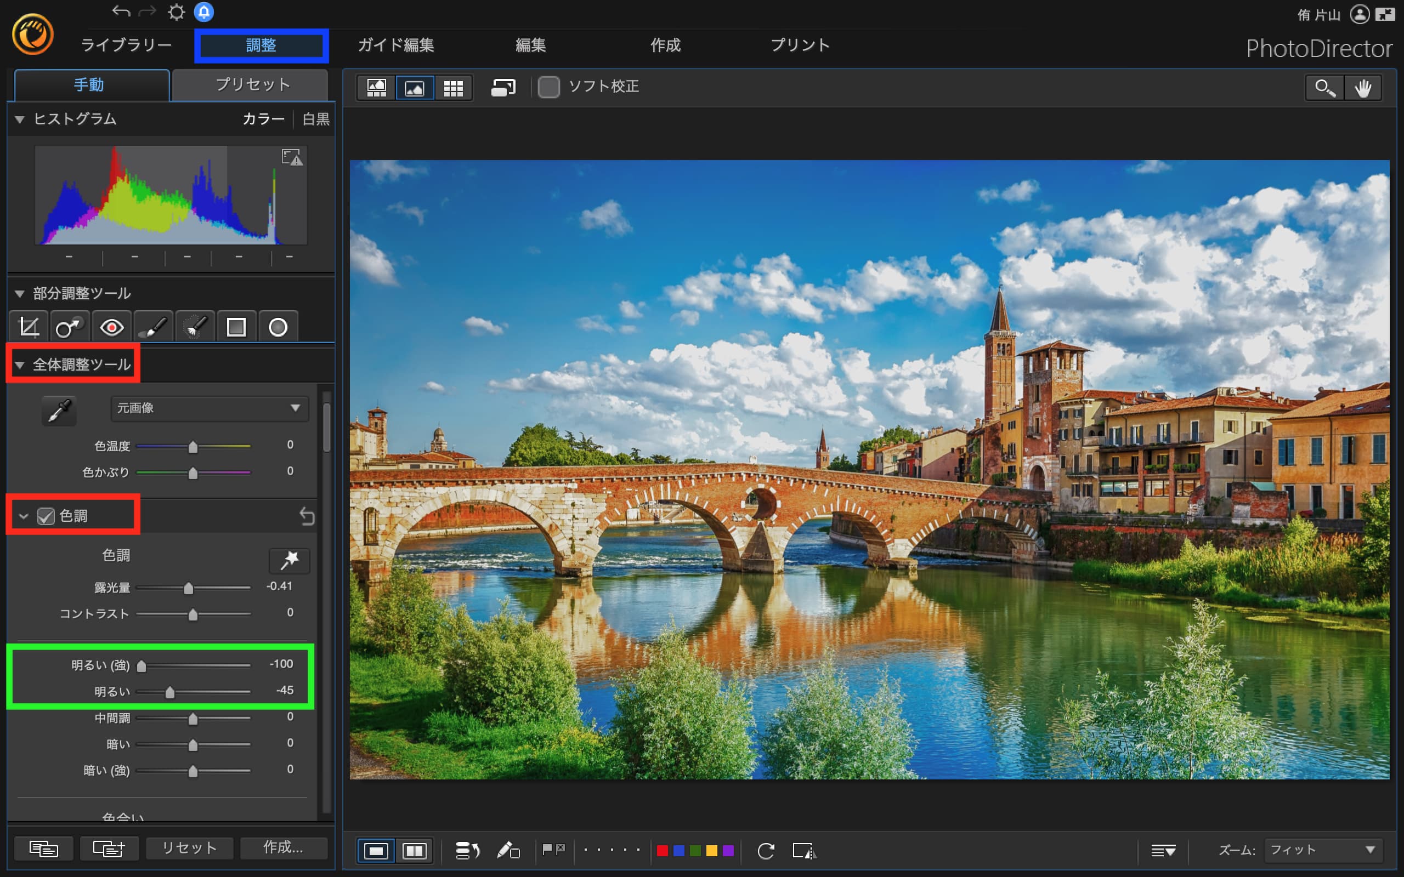Click the white balance eyedropper icon

59,410
